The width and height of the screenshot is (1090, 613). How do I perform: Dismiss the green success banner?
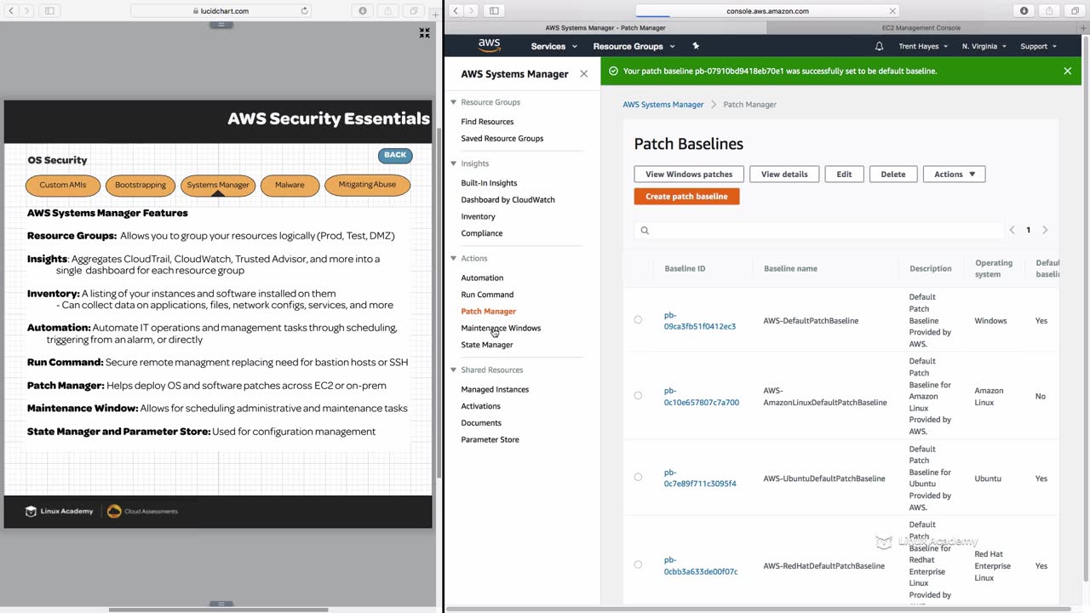(1067, 71)
